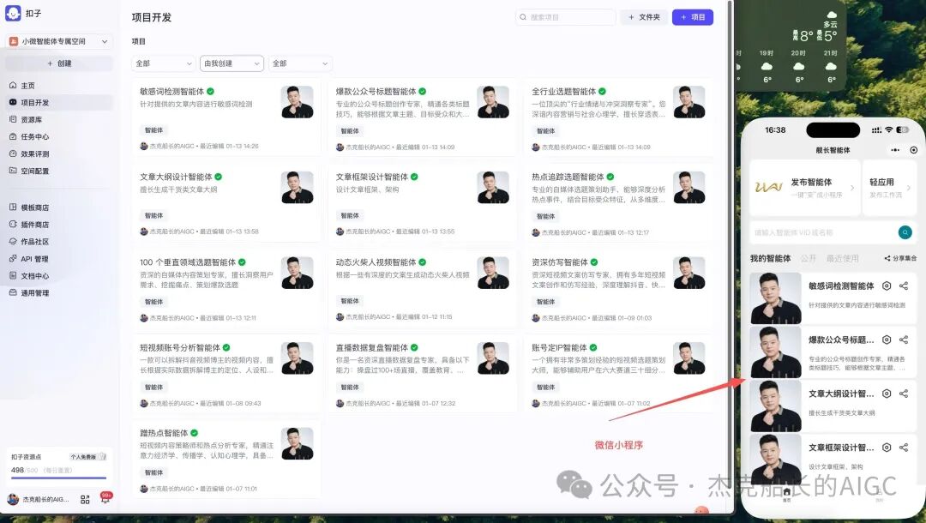Switch to 公开 tab in mini program
Viewport: 926px width, 523px height.
[809, 259]
